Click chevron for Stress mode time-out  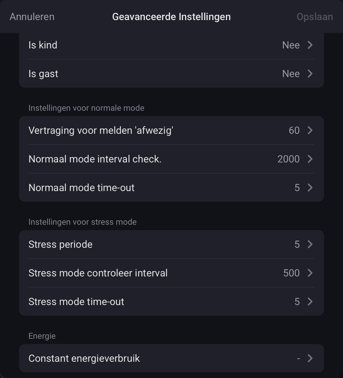310,301
